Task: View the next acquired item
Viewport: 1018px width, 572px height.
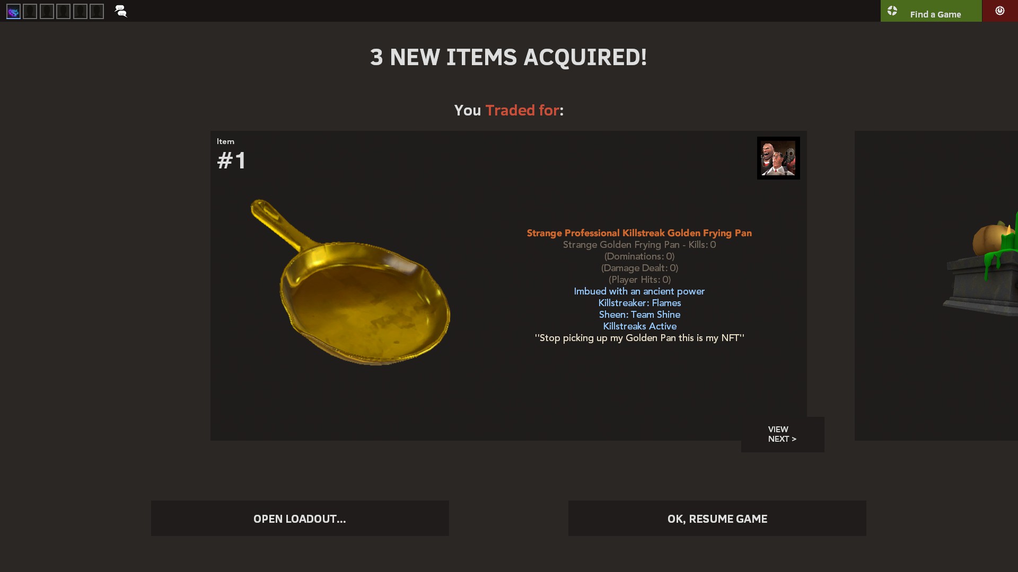Action: point(783,434)
